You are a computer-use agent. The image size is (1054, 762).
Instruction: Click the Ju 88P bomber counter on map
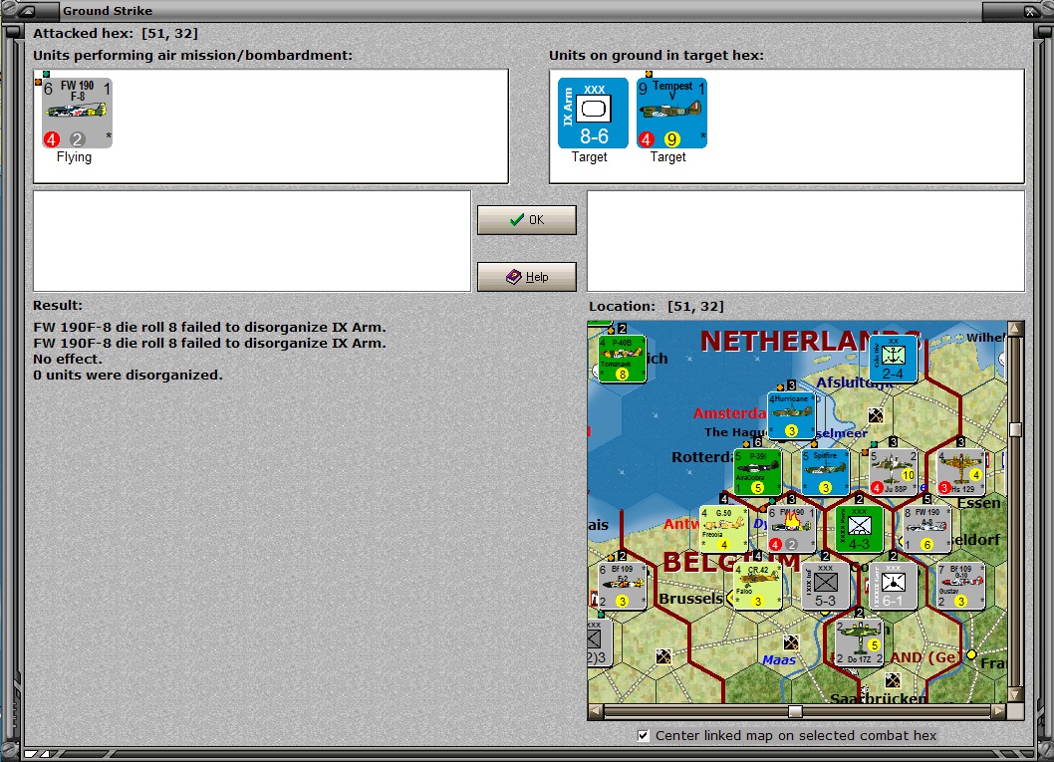893,472
